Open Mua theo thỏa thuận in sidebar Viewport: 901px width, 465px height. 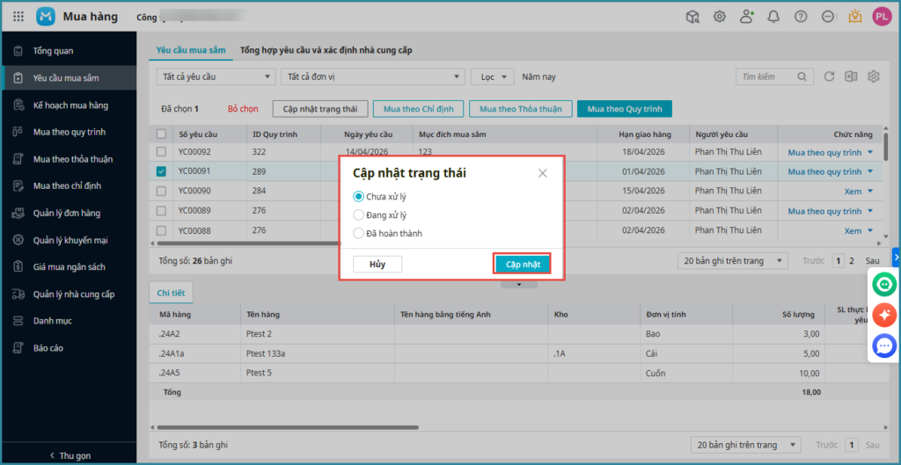(69, 159)
